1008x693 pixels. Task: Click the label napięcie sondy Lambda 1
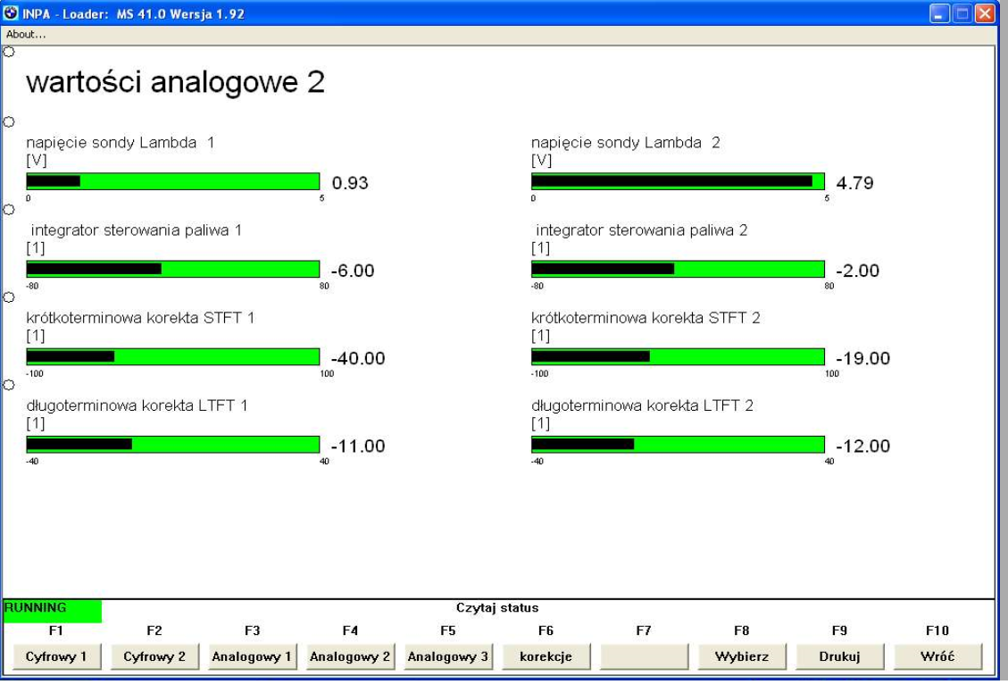coord(121,143)
